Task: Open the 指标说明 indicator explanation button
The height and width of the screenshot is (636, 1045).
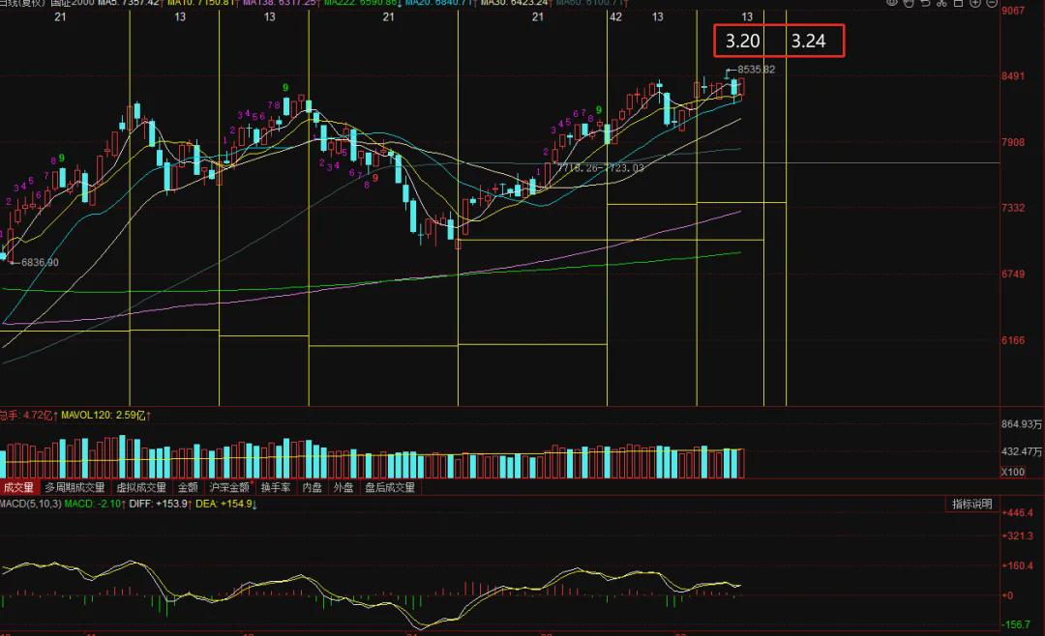Action: pos(971,505)
